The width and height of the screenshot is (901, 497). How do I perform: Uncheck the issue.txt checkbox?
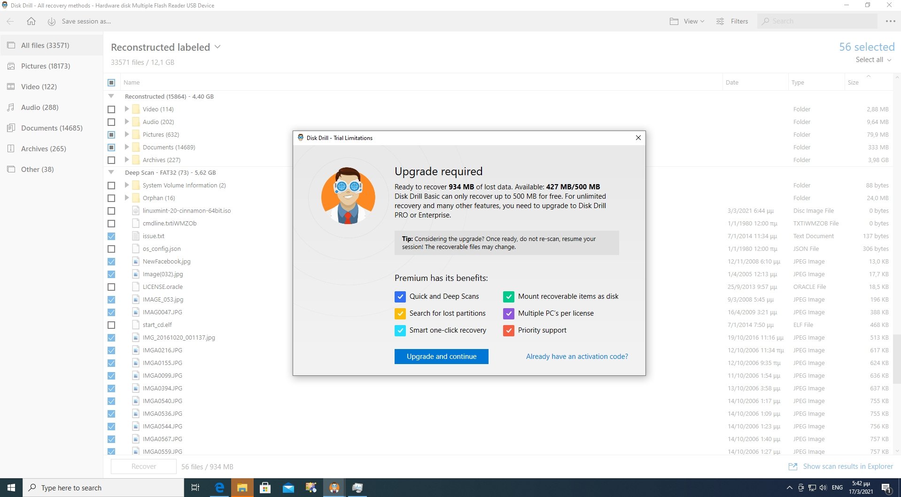pyautogui.click(x=111, y=236)
